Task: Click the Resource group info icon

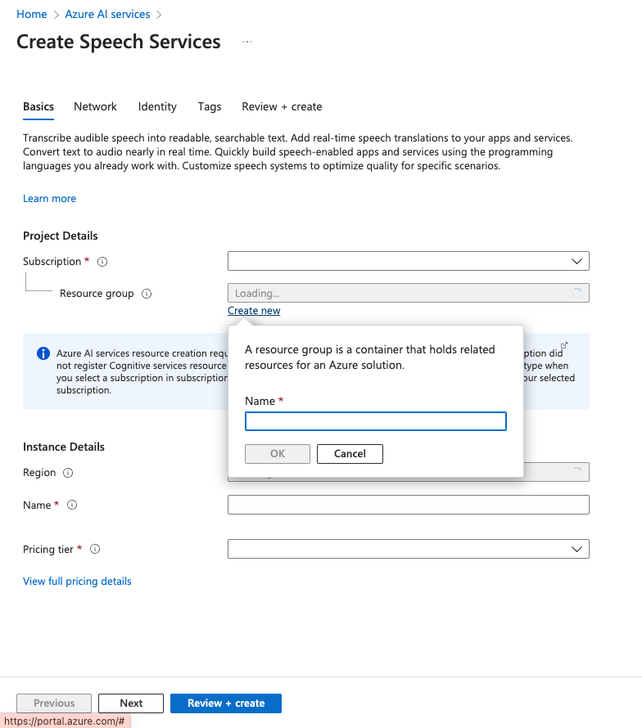Action: (147, 294)
